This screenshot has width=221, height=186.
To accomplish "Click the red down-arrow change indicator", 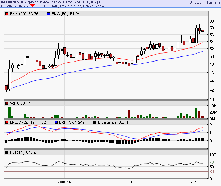I will (x=33, y=5).
